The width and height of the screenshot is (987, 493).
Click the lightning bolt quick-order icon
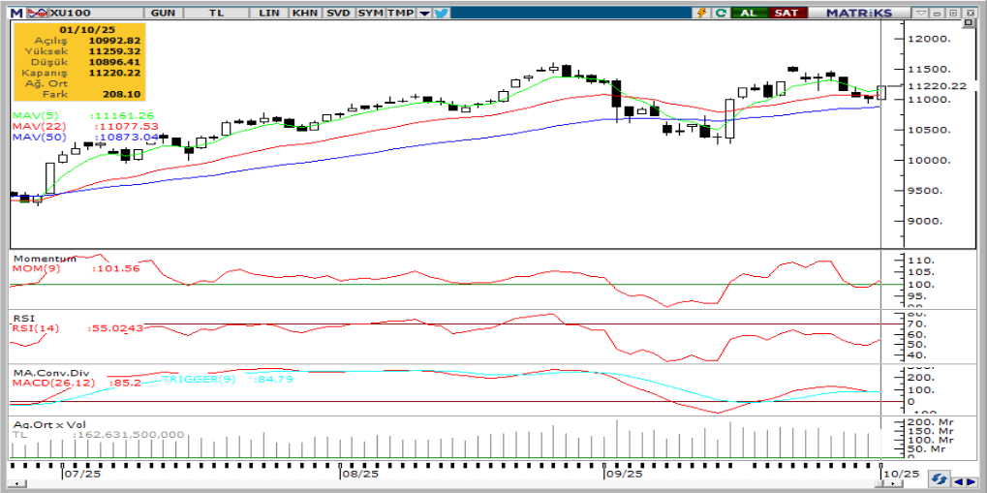pos(702,13)
